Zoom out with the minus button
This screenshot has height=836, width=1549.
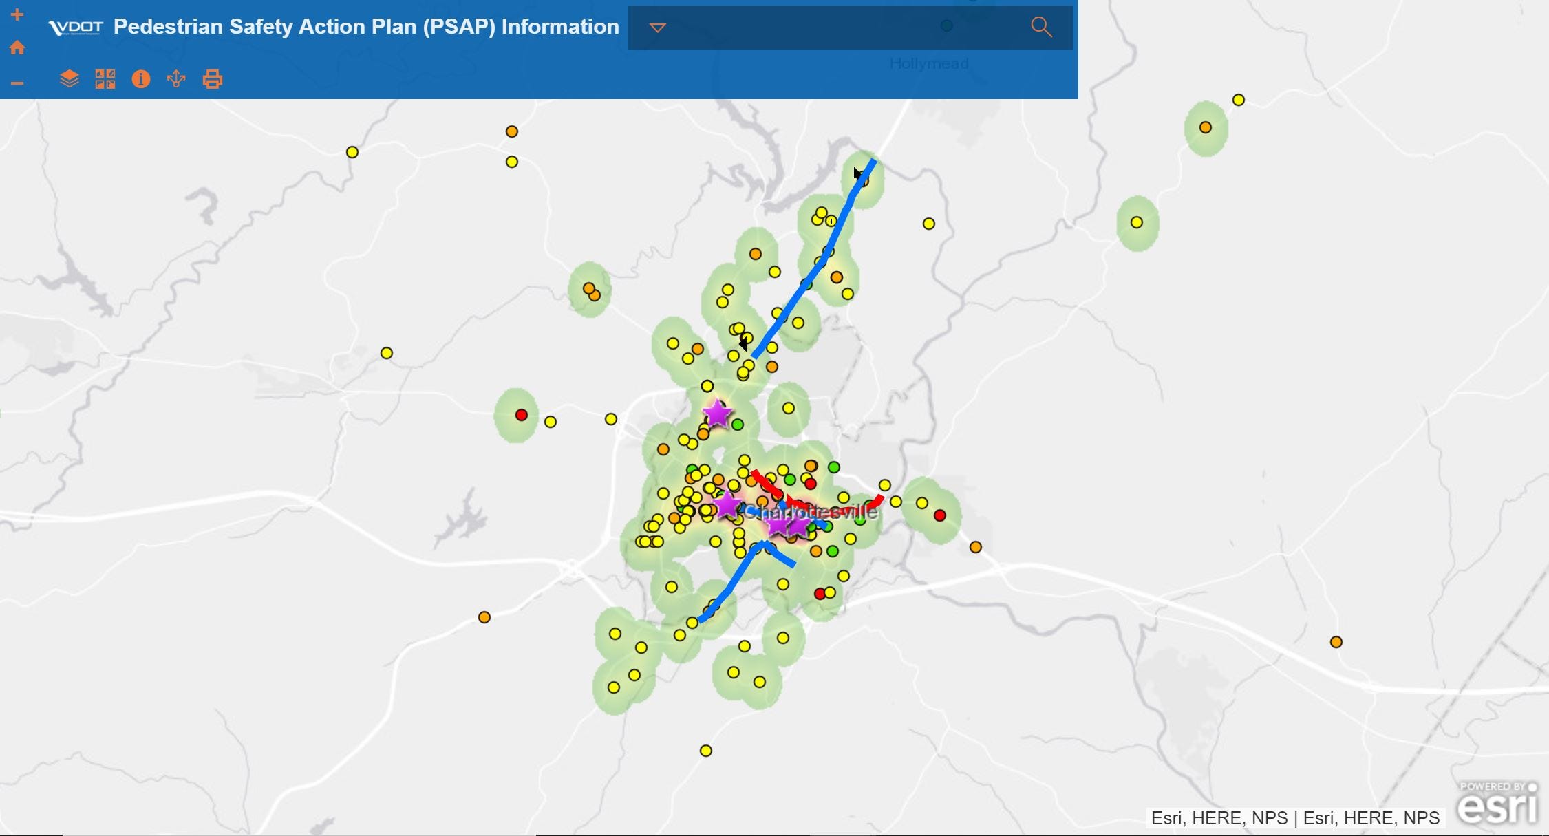[17, 83]
